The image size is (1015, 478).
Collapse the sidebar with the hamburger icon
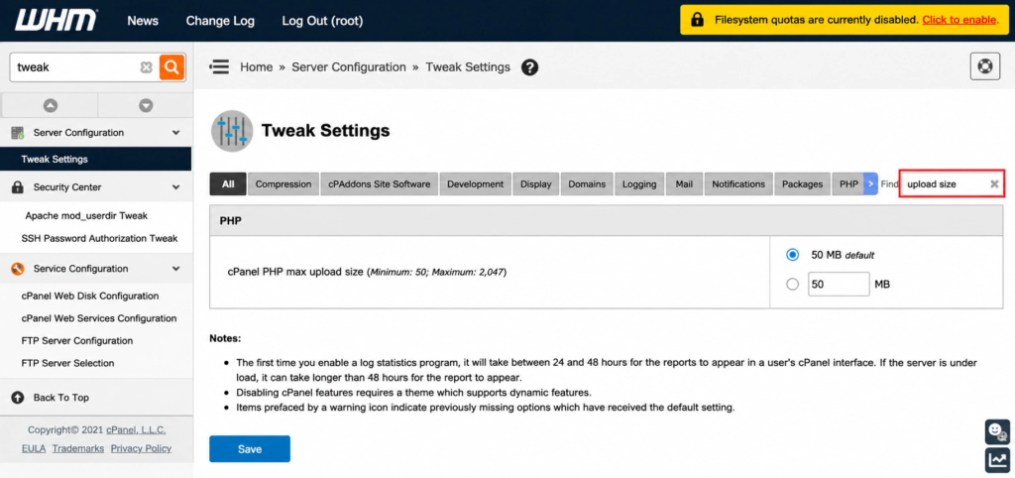(x=219, y=66)
